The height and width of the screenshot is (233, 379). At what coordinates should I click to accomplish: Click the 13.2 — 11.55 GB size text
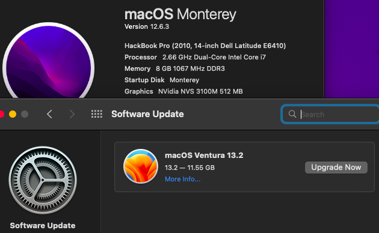tap(189, 168)
